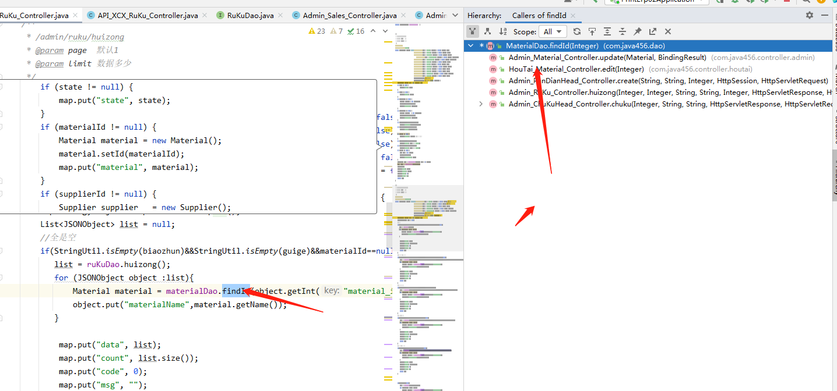Collapse all nodes in the Hierarchy toolbar

pyautogui.click(x=623, y=31)
